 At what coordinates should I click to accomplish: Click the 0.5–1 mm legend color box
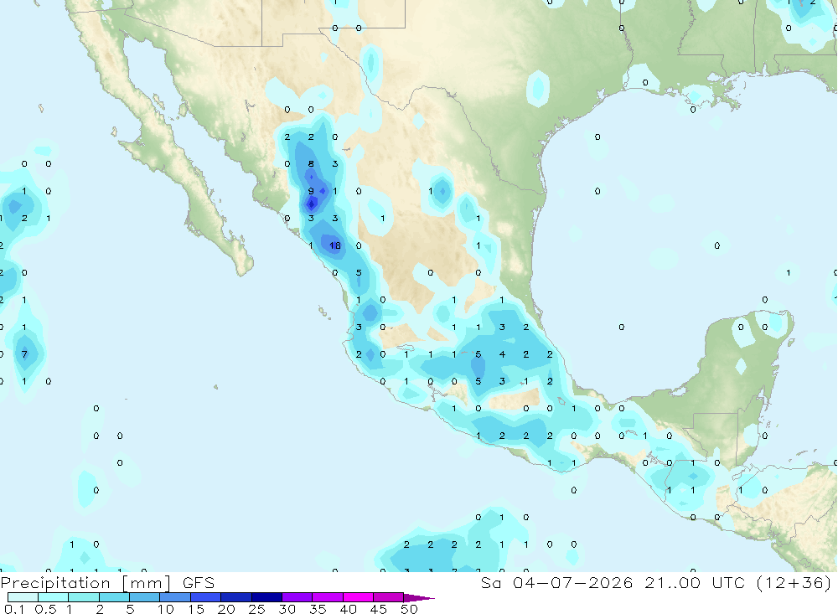tap(54, 597)
